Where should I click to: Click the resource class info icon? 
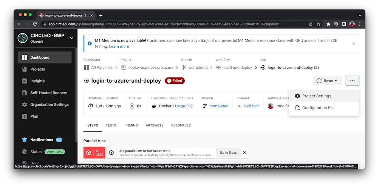click(192, 106)
